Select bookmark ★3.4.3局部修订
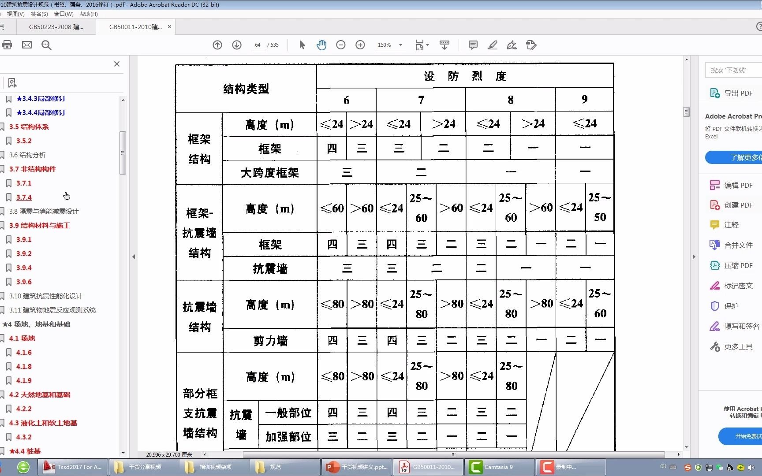 point(41,99)
